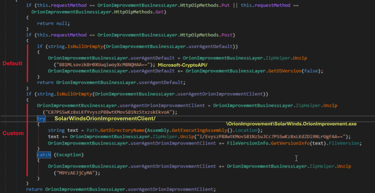
Task: Click the "string text" variable declaration
Action: coord(61,130)
